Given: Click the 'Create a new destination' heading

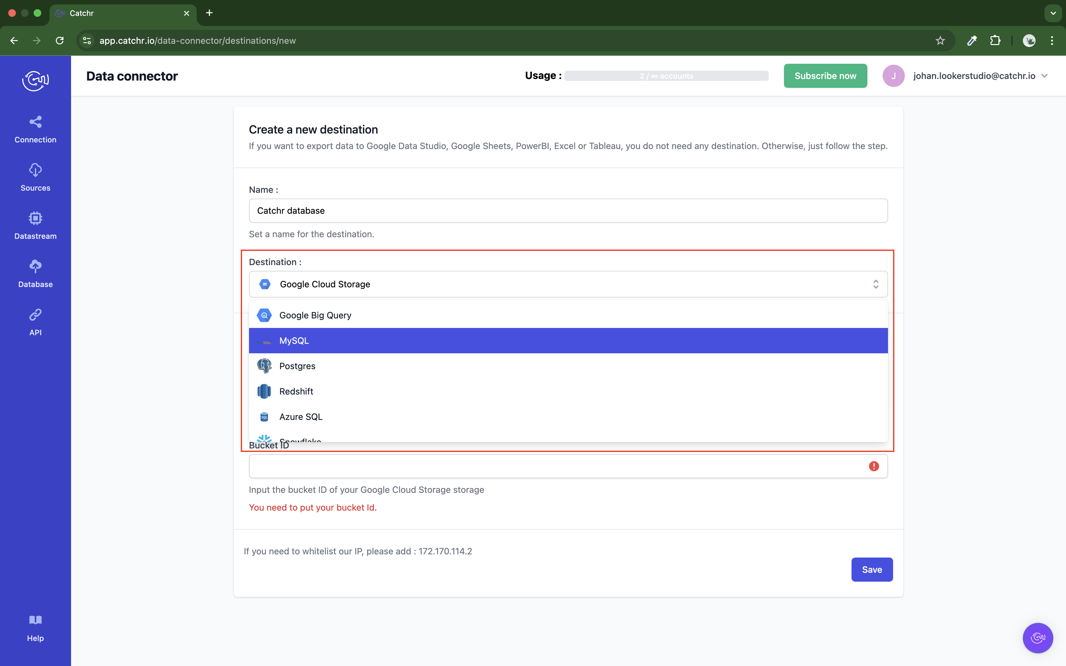Looking at the screenshot, I should (x=313, y=129).
